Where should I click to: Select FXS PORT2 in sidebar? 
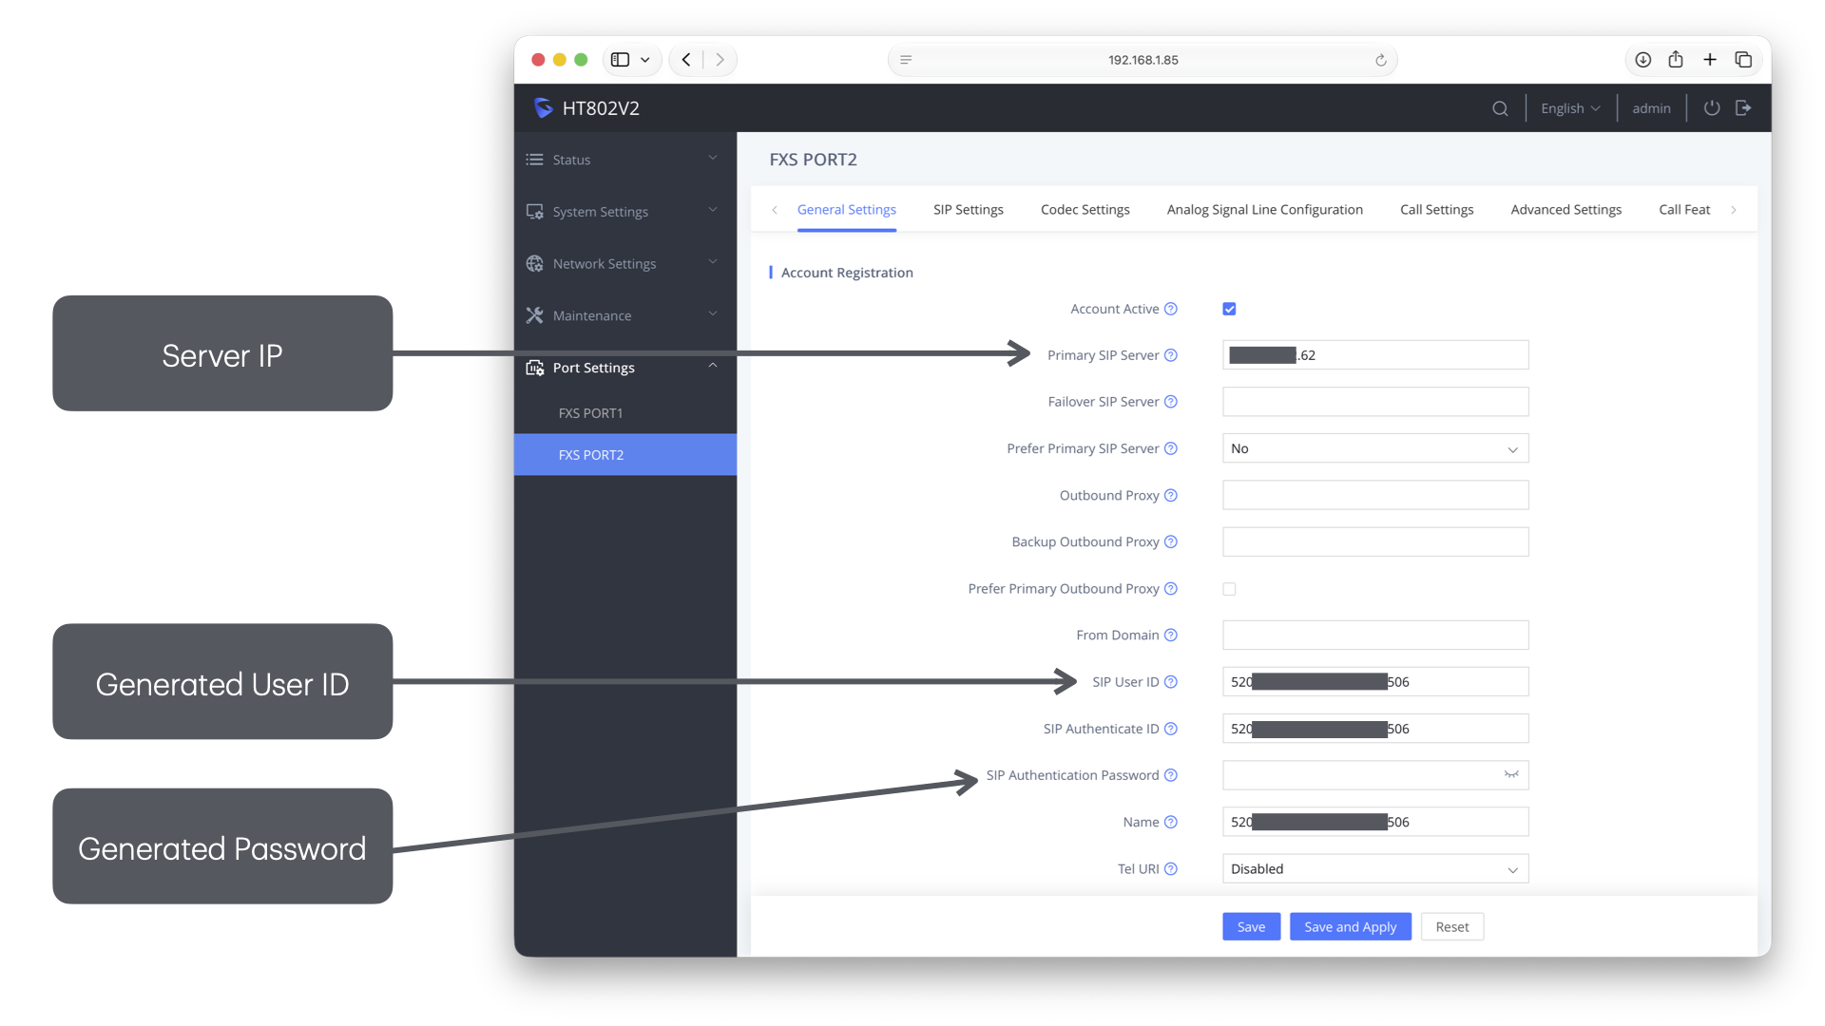click(x=624, y=455)
